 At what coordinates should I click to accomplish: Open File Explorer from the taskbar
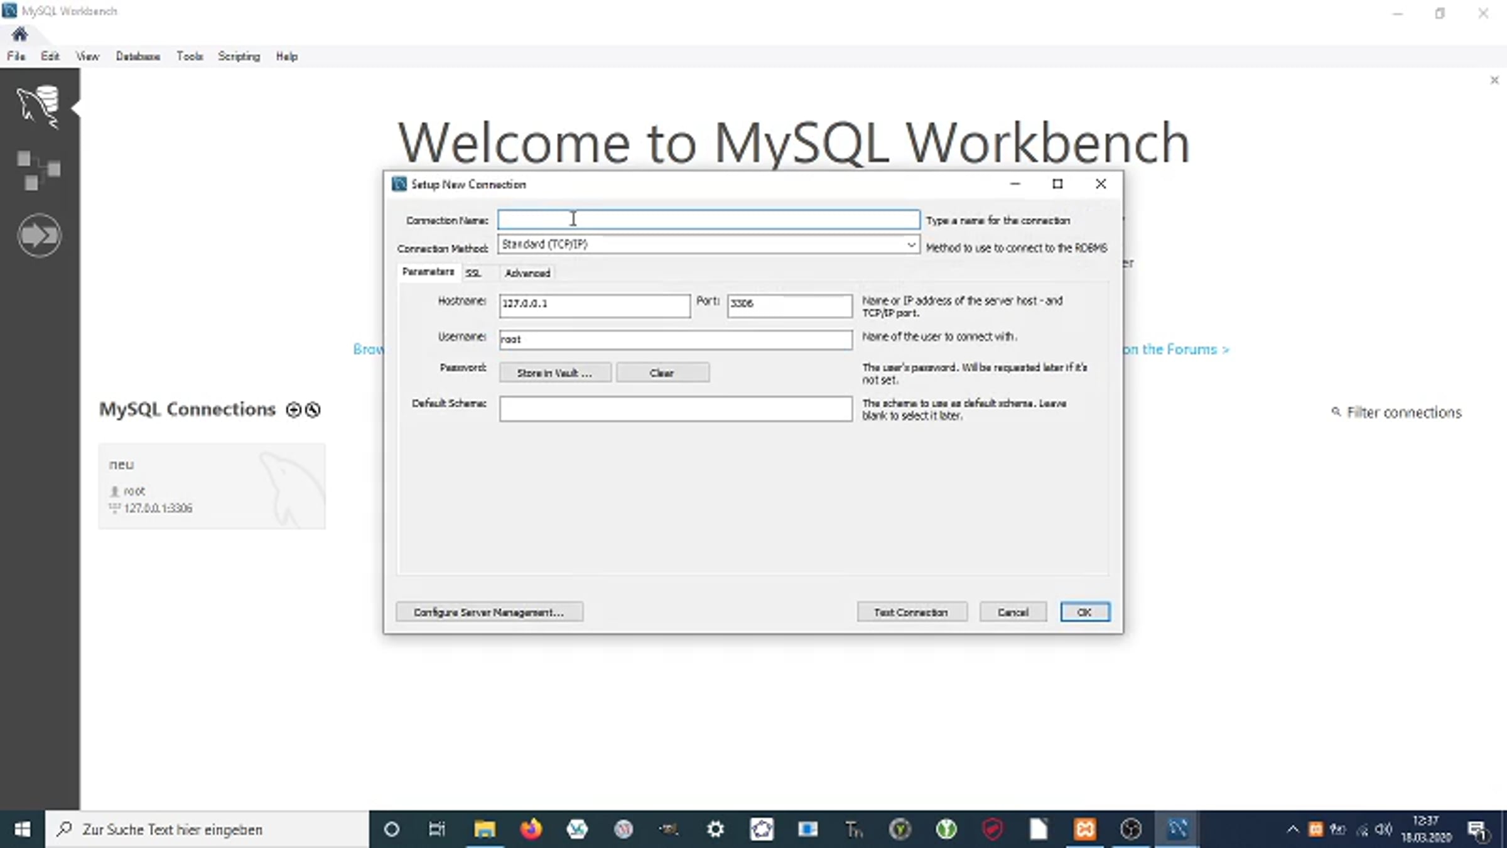point(484,829)
